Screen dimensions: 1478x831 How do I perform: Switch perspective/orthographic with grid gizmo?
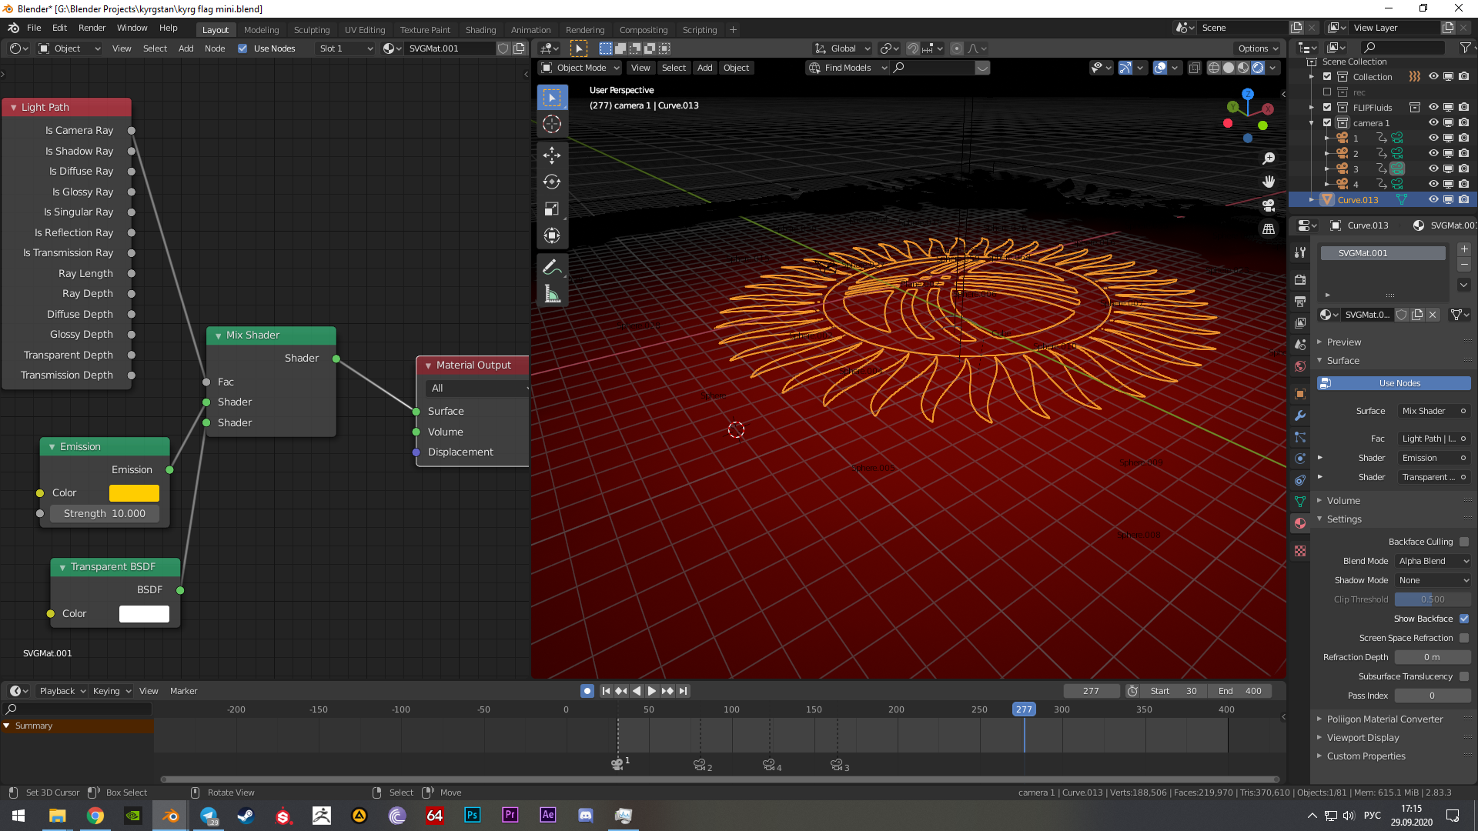[1269, 229]
